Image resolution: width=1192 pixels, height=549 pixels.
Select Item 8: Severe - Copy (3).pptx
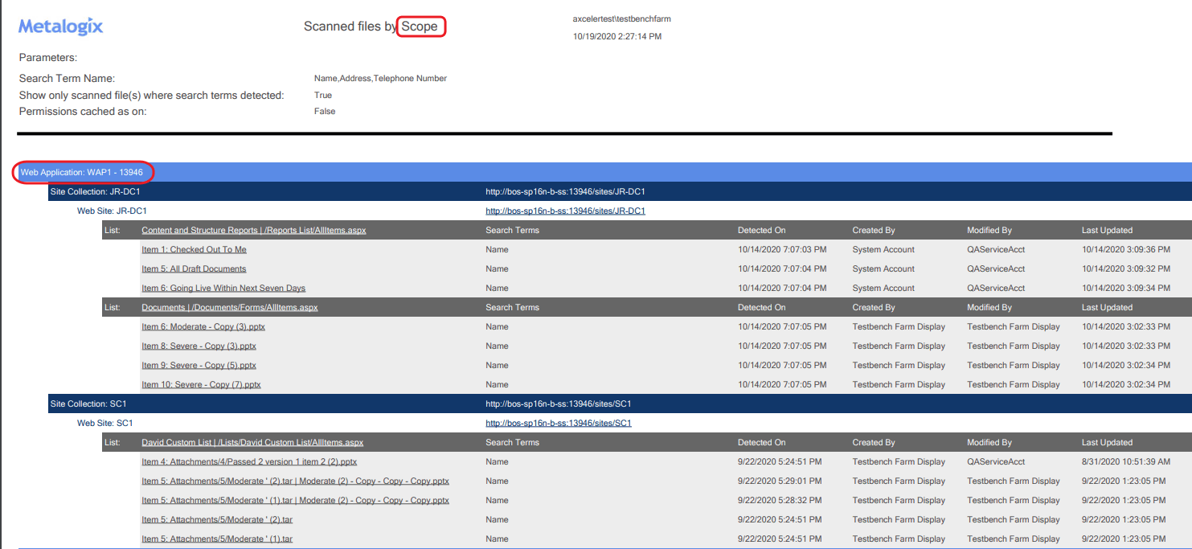click(x=198, y=346)
